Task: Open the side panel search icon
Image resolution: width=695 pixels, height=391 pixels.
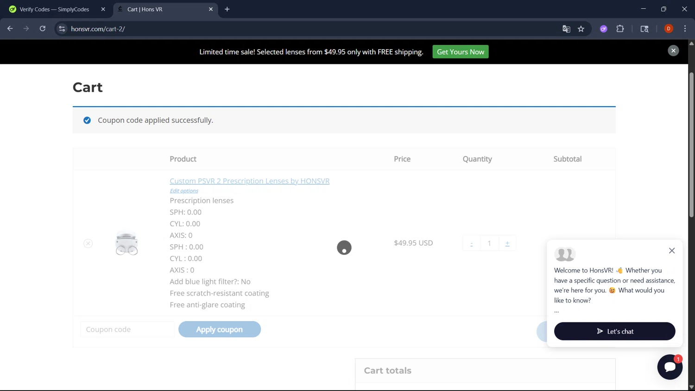Action: 644,29
